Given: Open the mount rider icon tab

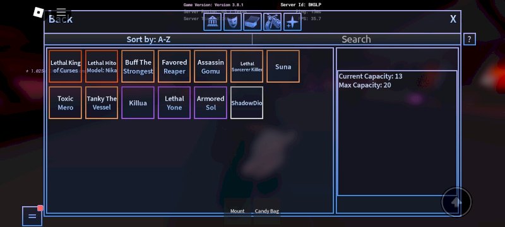Looking at the screenshot, I should point(273,22).
